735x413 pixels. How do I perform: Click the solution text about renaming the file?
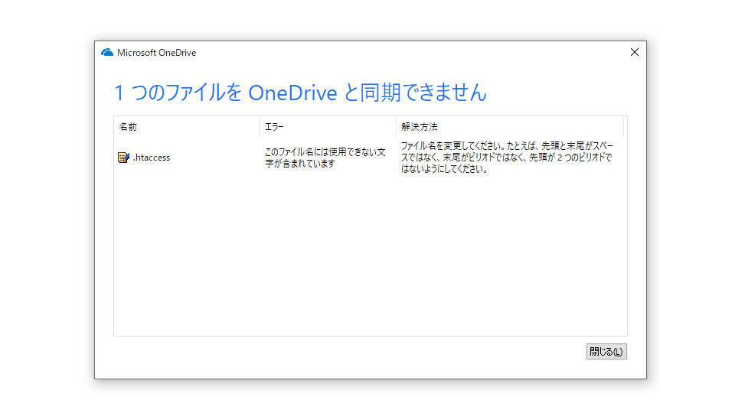(507, 158)
